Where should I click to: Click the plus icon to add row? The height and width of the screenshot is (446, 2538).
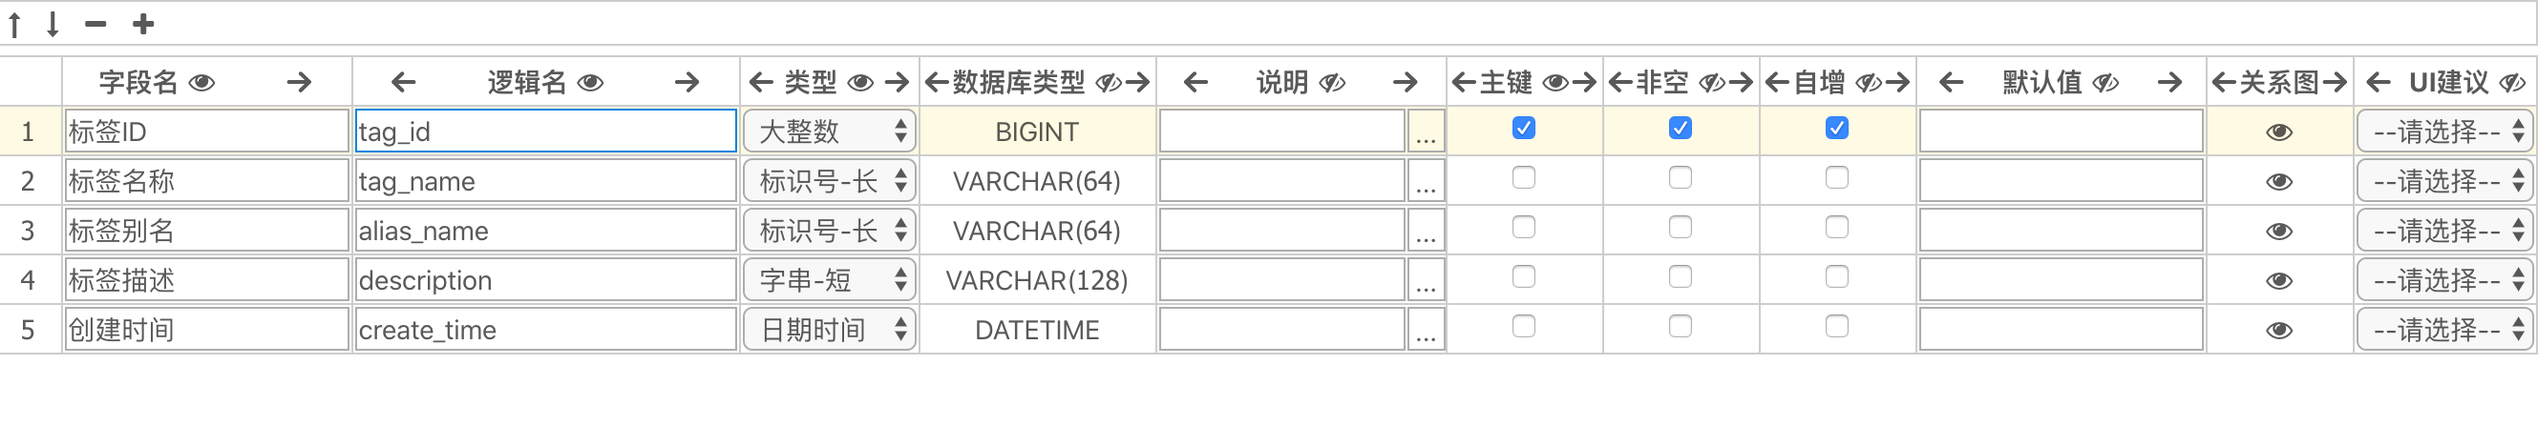[144, 24]
